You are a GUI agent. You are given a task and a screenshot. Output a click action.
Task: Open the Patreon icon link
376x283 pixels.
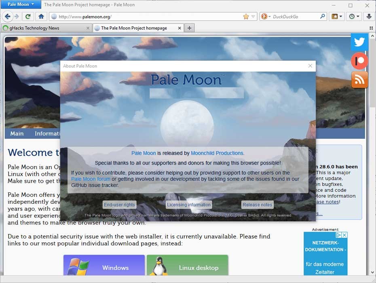point(359,61)
